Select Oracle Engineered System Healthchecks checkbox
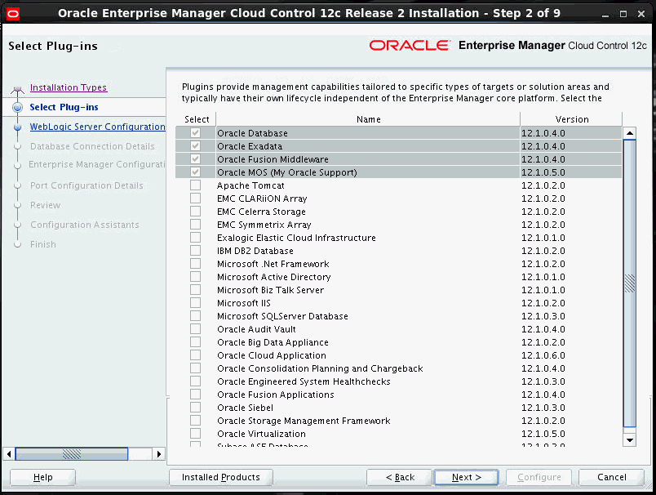The height and width of the screenshot is (495, 656). pyautogui.click(x=195, y=381)
